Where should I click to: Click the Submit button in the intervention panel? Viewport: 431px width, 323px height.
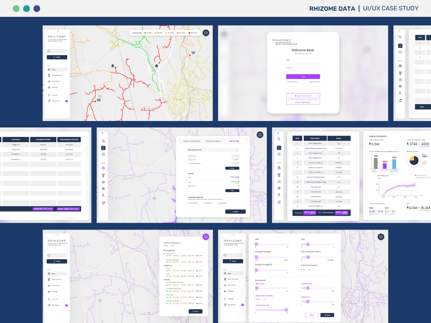(x=235, y=212)
